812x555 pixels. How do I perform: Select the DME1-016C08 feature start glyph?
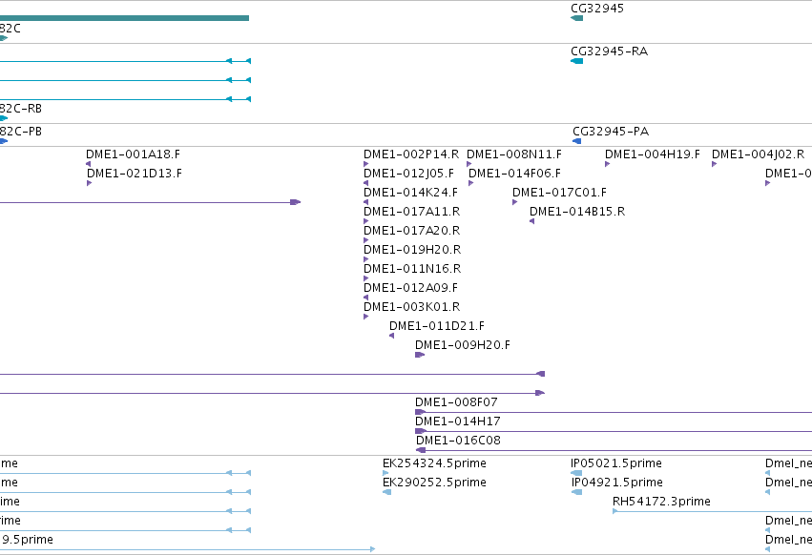[x=421, y=450]
